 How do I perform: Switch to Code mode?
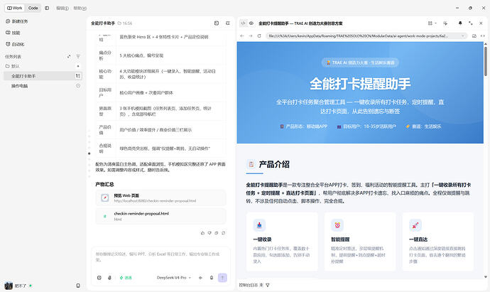pos(33,8)
